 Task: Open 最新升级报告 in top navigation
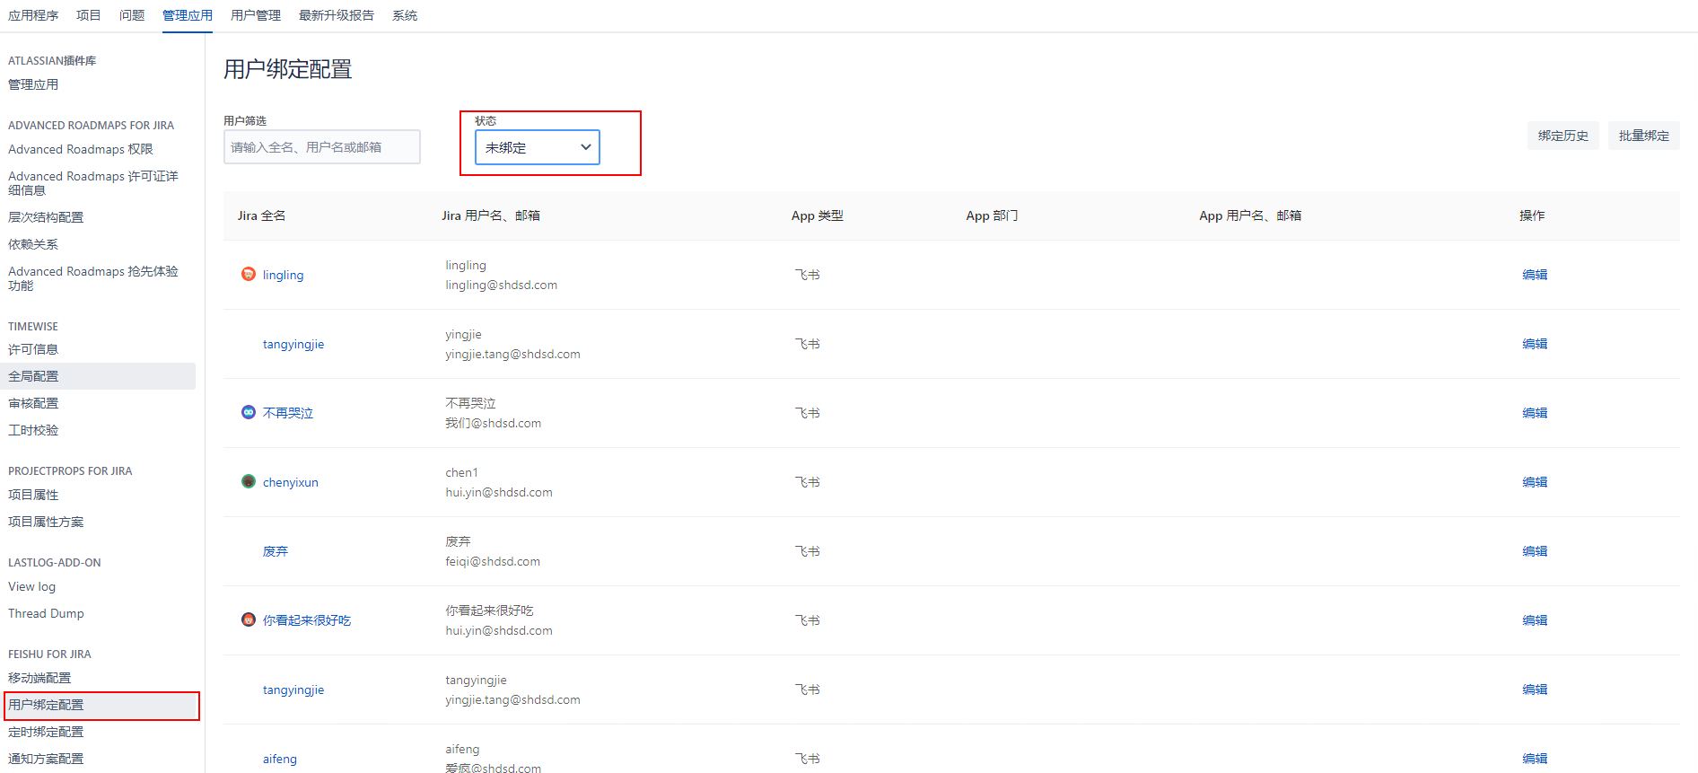tap(336, 15)
